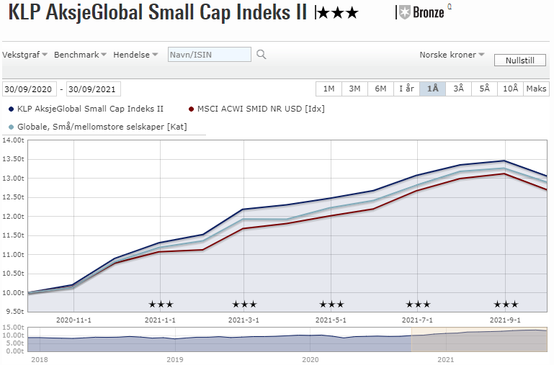Click 2019 label in overview timeline
The height and width of the screenshot is (365, 554).
click(x=175, y=359)
